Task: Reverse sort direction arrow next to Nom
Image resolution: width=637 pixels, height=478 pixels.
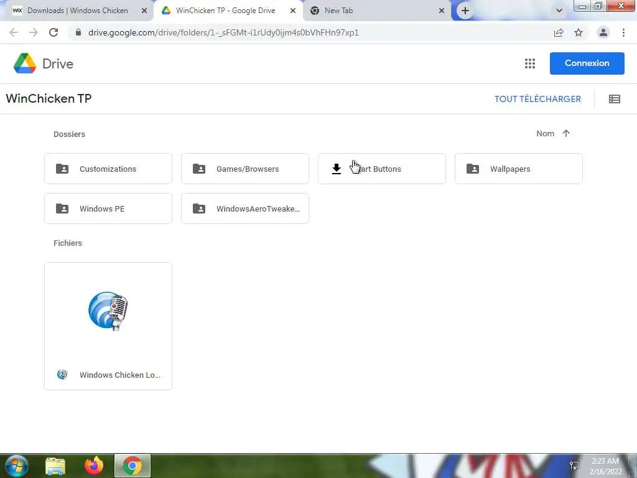Action: 566,133
